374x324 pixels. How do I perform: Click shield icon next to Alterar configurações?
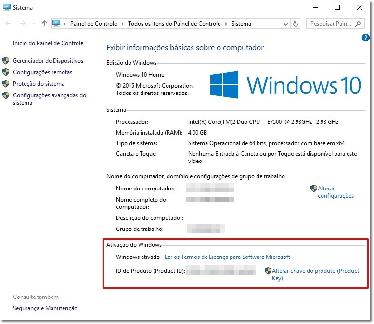click(314, 189)
